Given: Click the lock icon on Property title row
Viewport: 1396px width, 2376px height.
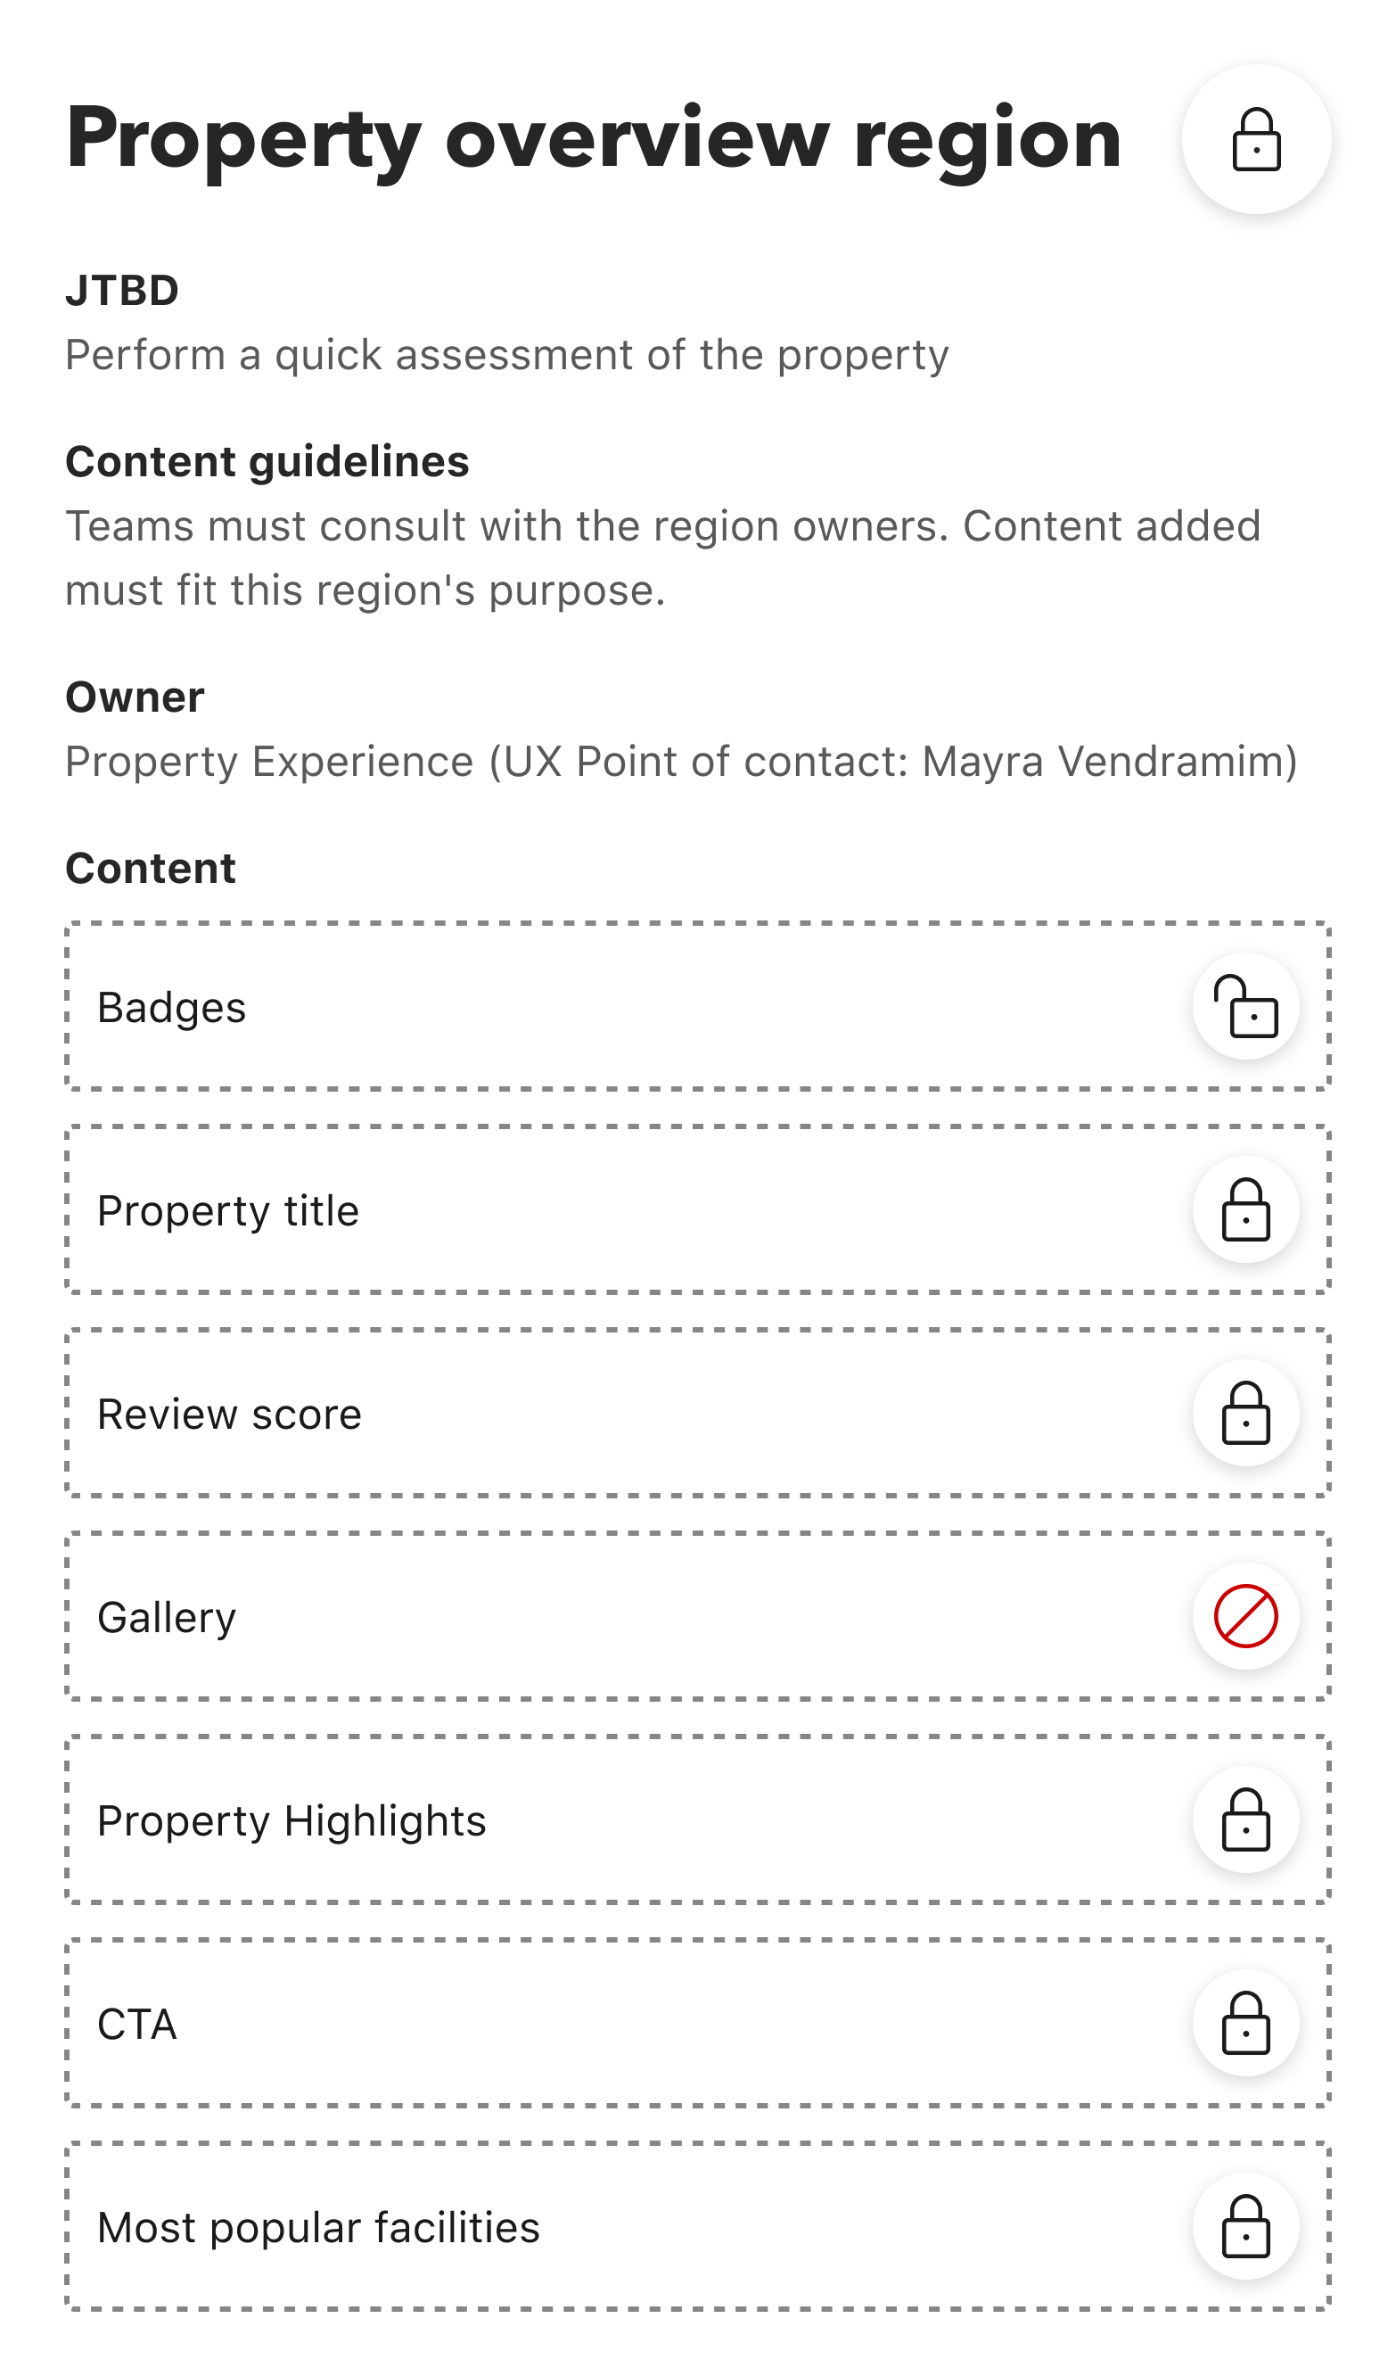Looking at the screenshot, I should (1245, 1209).
